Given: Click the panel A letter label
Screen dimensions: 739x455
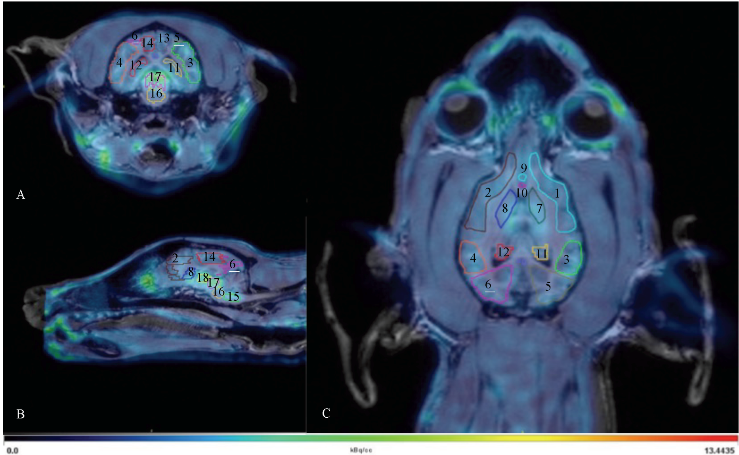Looking at the screenshot, I should point(21,194).
